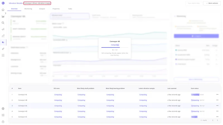Open row options for Conveyor 4A

[x=217, y=106]
